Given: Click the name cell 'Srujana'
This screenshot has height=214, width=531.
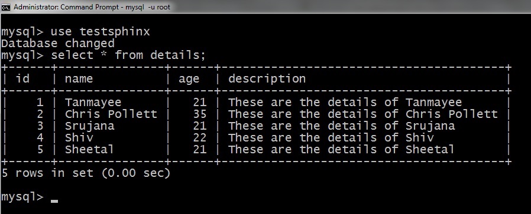Looking at the screenshot, I should pos(90,126).
